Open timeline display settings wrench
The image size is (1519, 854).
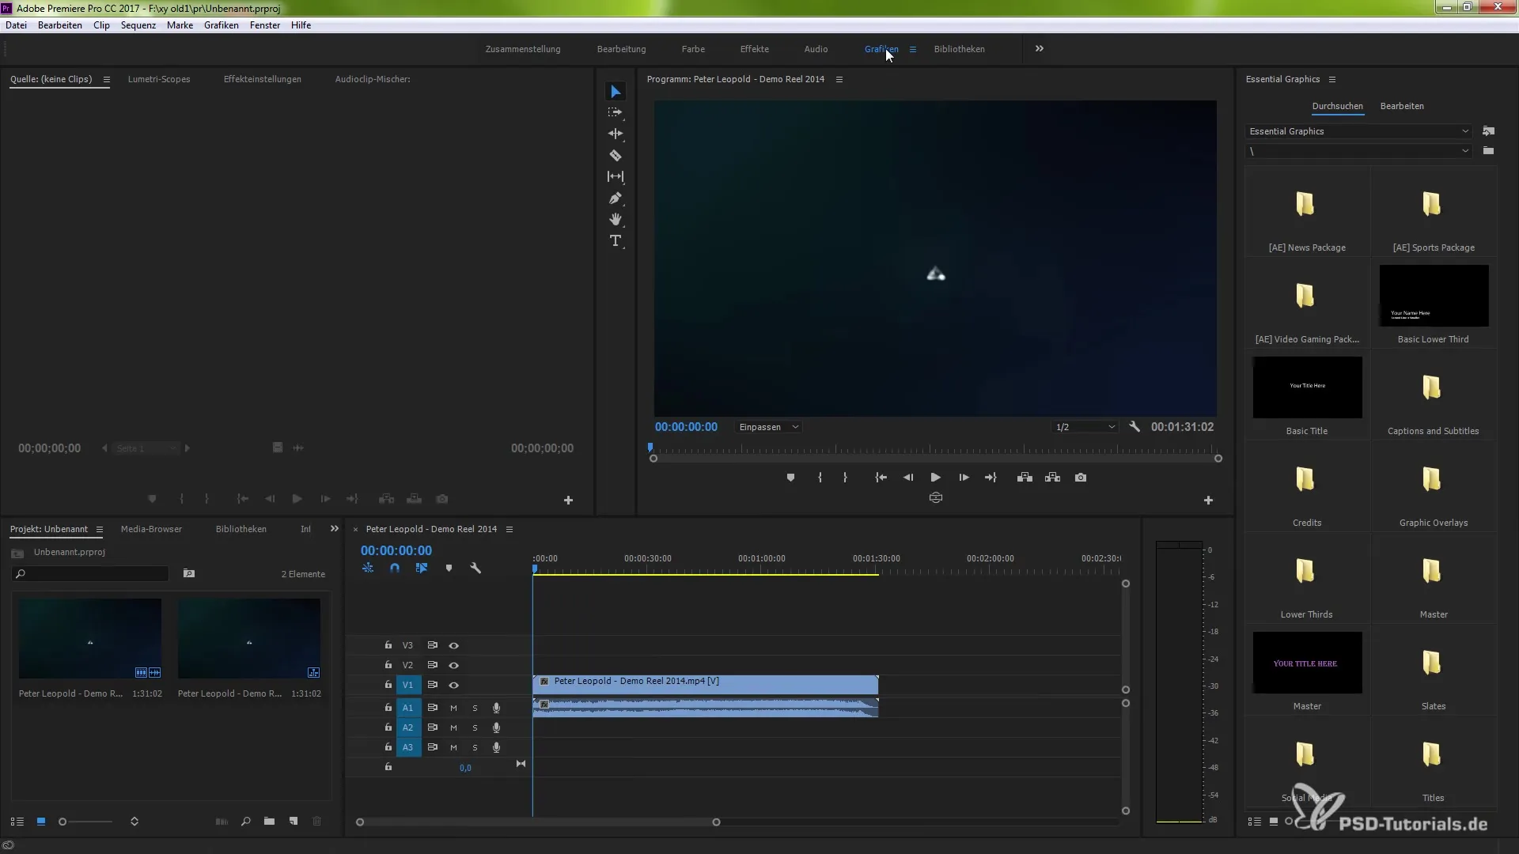point(475,568)
